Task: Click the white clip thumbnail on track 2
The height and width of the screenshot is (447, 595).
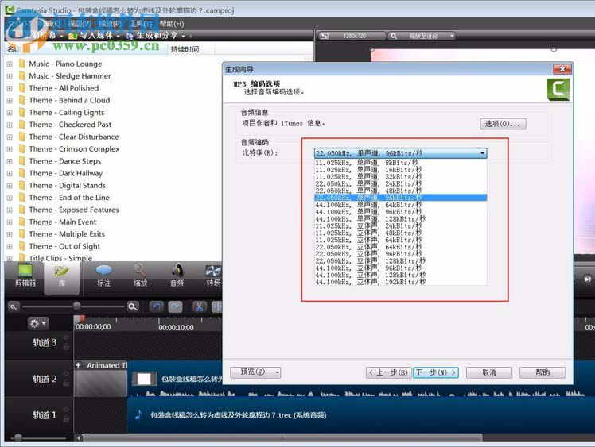Action: [144, 379]
